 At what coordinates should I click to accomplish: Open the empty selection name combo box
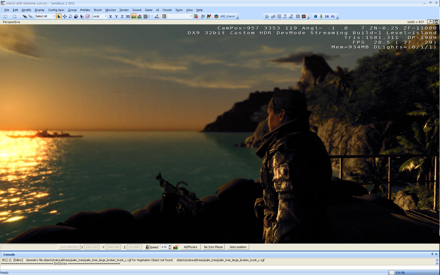click(180, 16)
